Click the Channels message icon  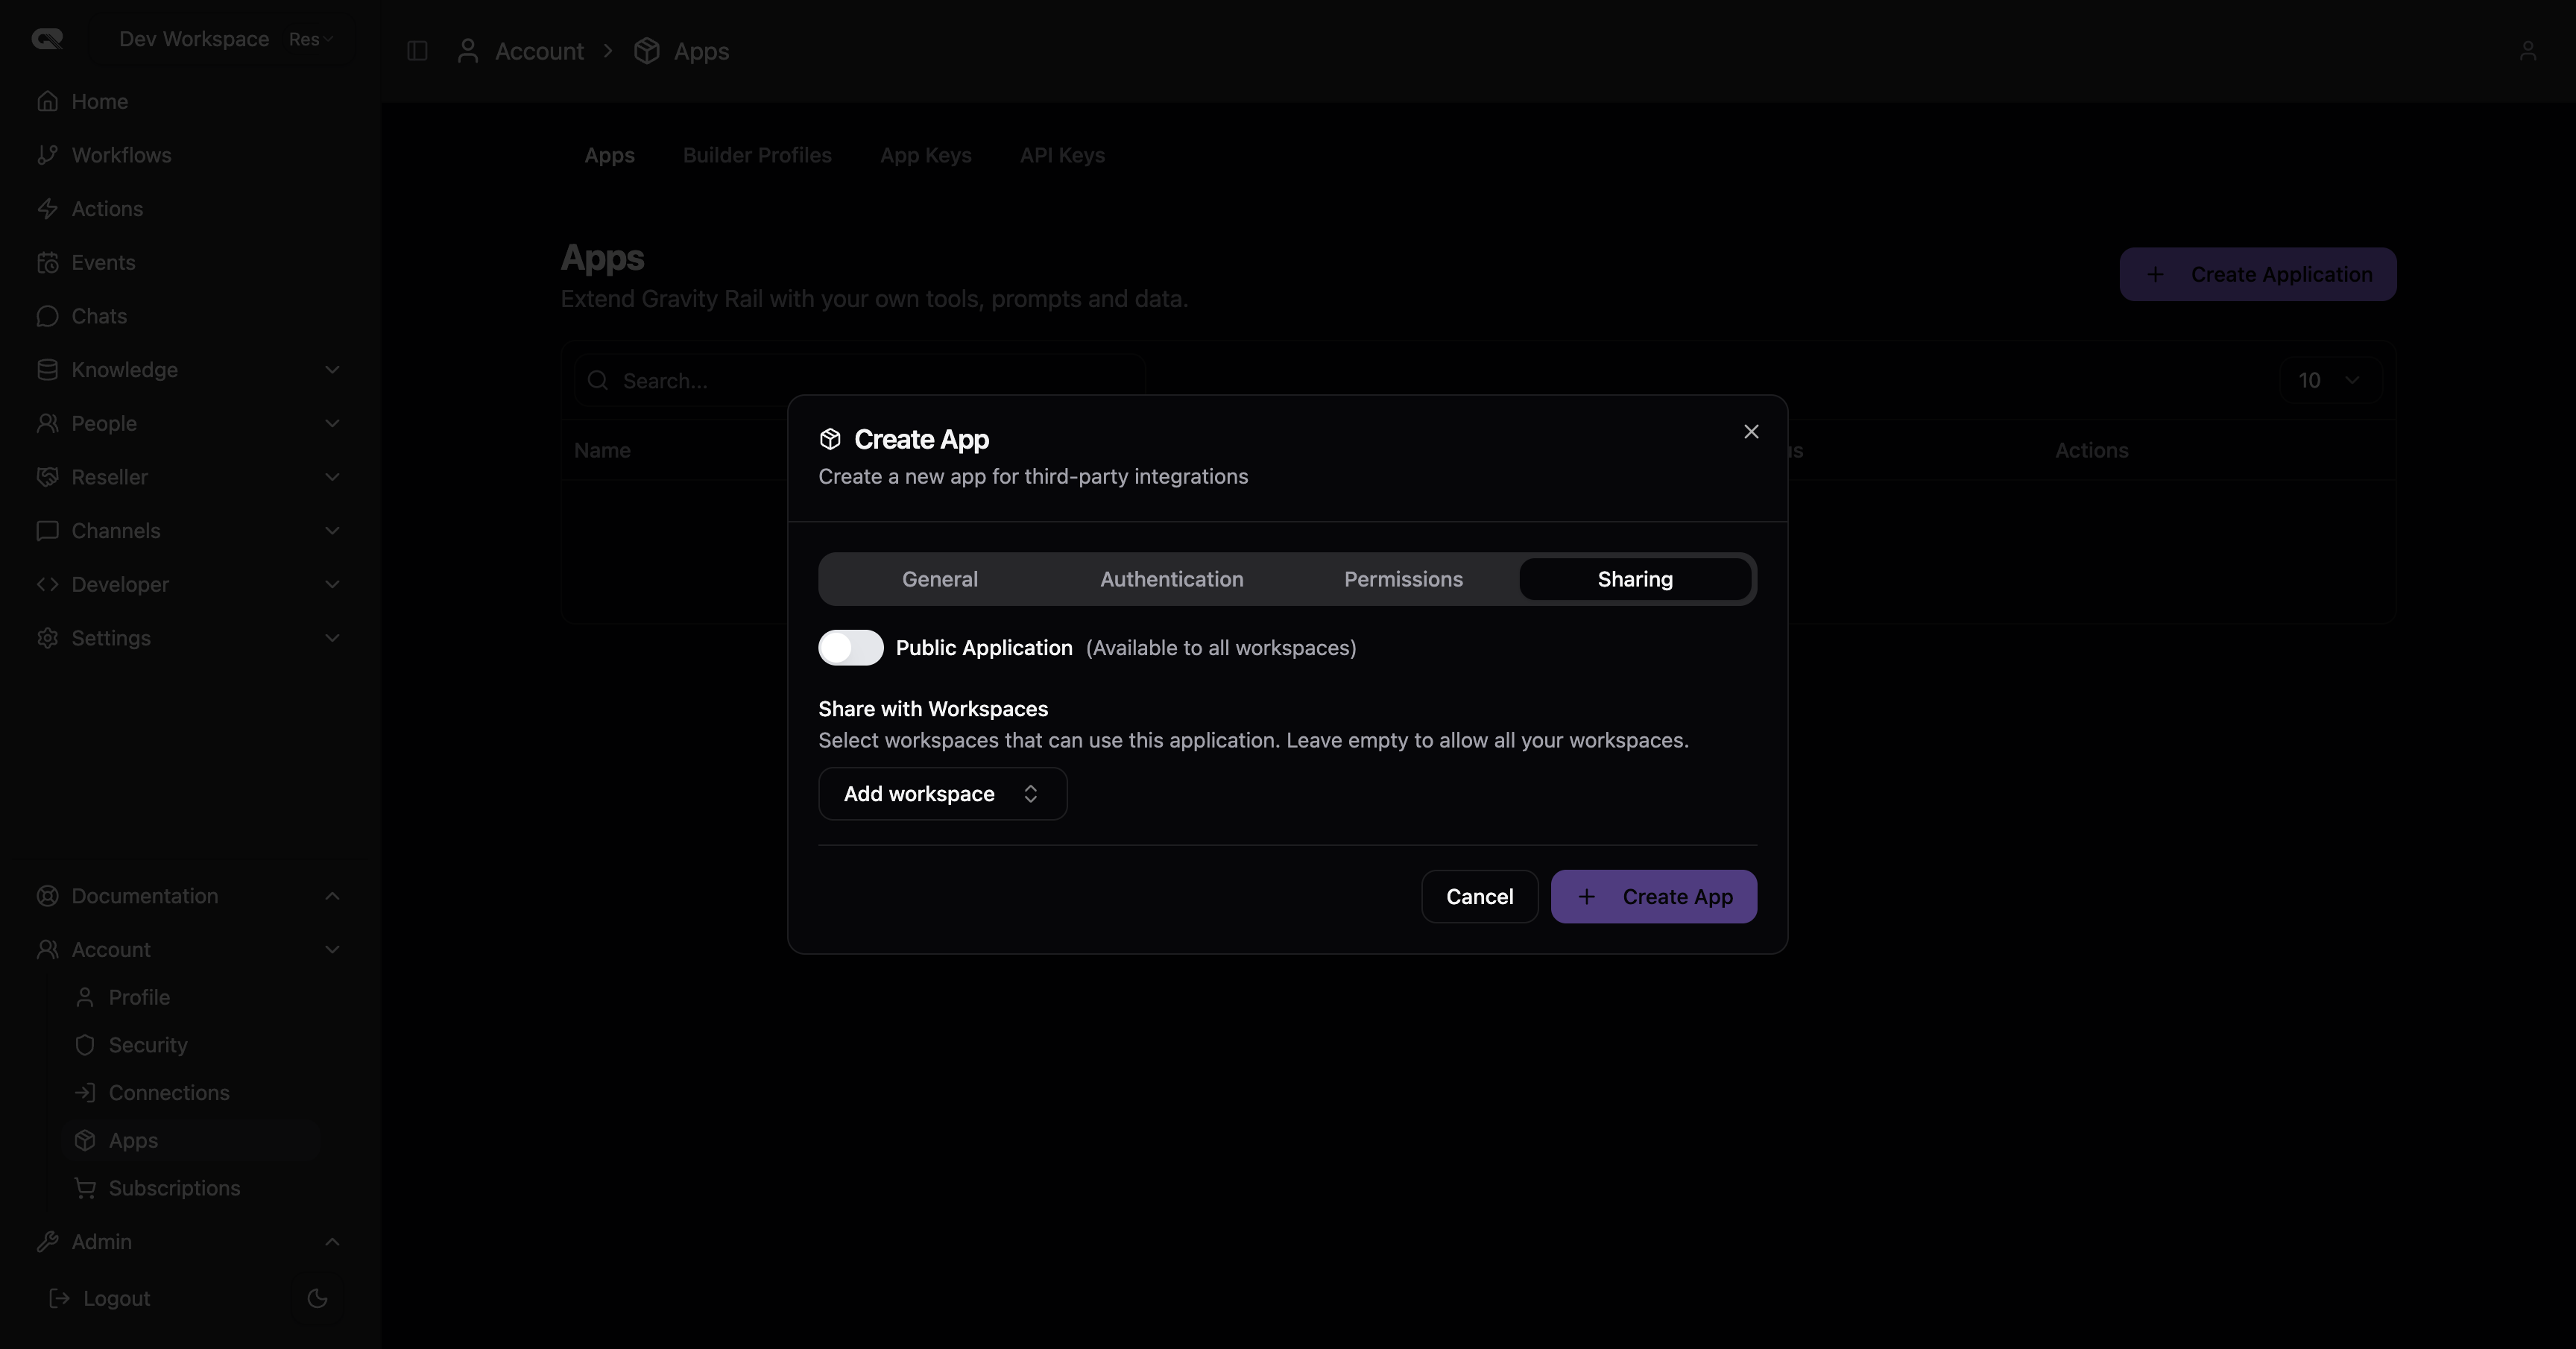pos(47,531)
